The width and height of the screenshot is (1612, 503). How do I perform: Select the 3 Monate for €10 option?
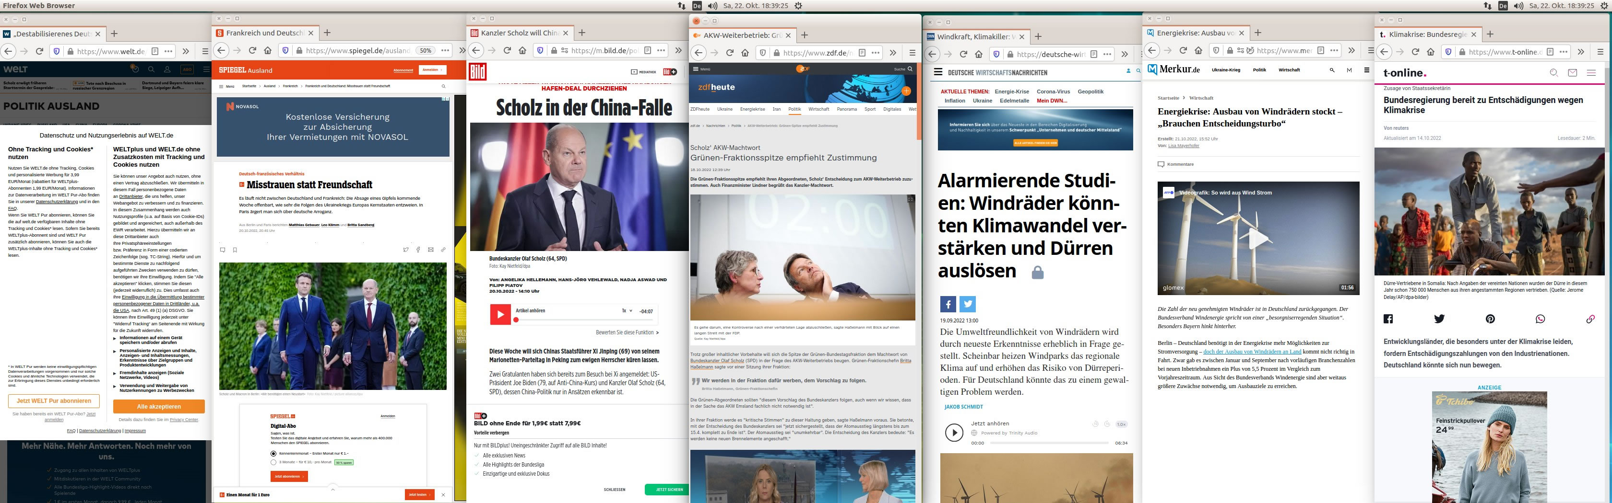273,462
